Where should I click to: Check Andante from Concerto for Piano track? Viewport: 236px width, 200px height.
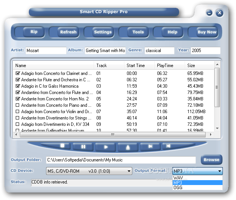(x=18, y=105)
